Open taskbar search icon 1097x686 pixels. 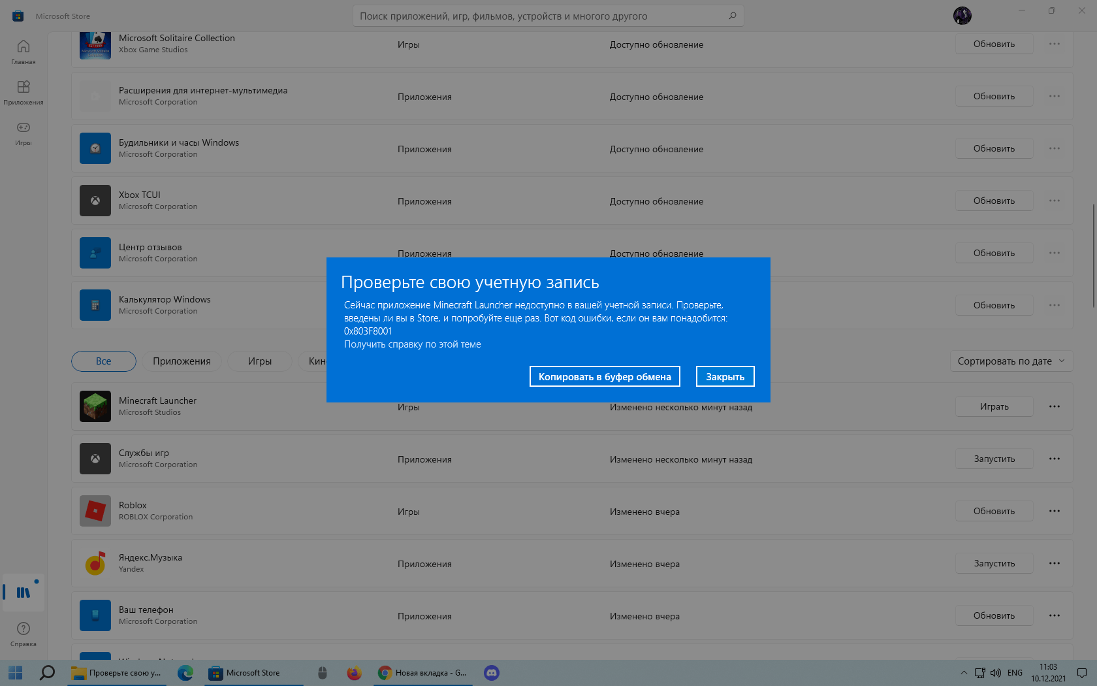pyautogui.click(x=47, y=673)
